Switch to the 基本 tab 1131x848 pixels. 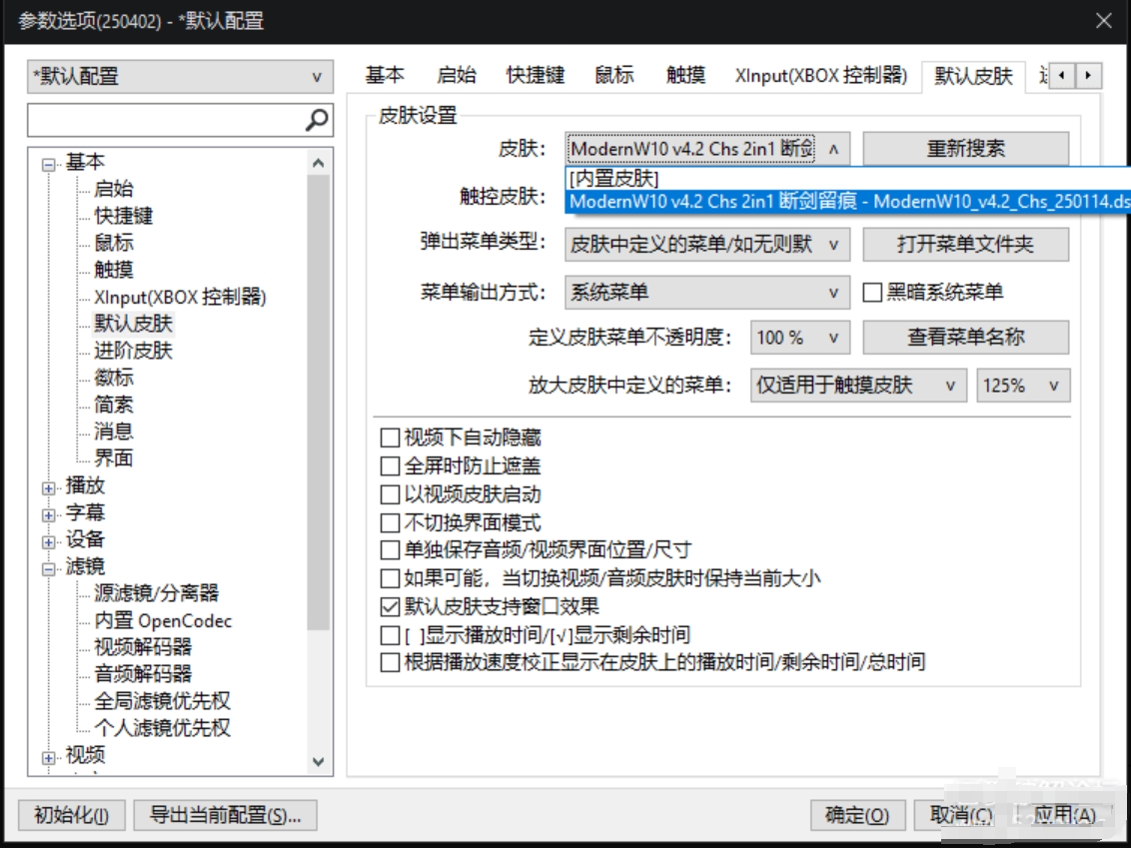385,75
